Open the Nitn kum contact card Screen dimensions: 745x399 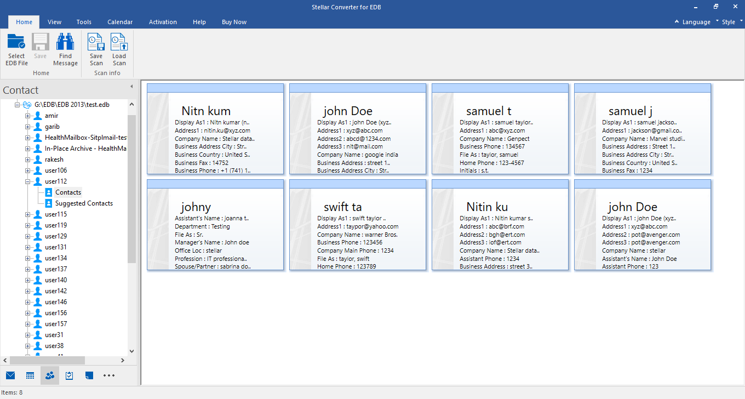pos(215,129)
